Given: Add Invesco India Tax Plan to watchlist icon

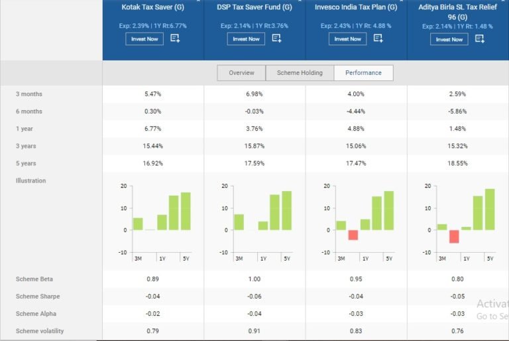Looking at the screenshot, I should [x=378, y=38].
